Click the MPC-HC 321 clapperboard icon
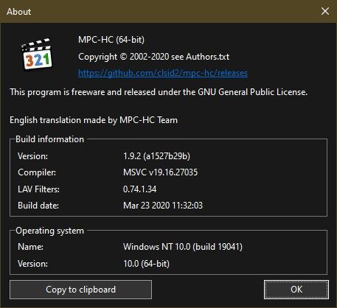This screenshot has height=308, width=337. pyautogui.click(x=37, y=55)
